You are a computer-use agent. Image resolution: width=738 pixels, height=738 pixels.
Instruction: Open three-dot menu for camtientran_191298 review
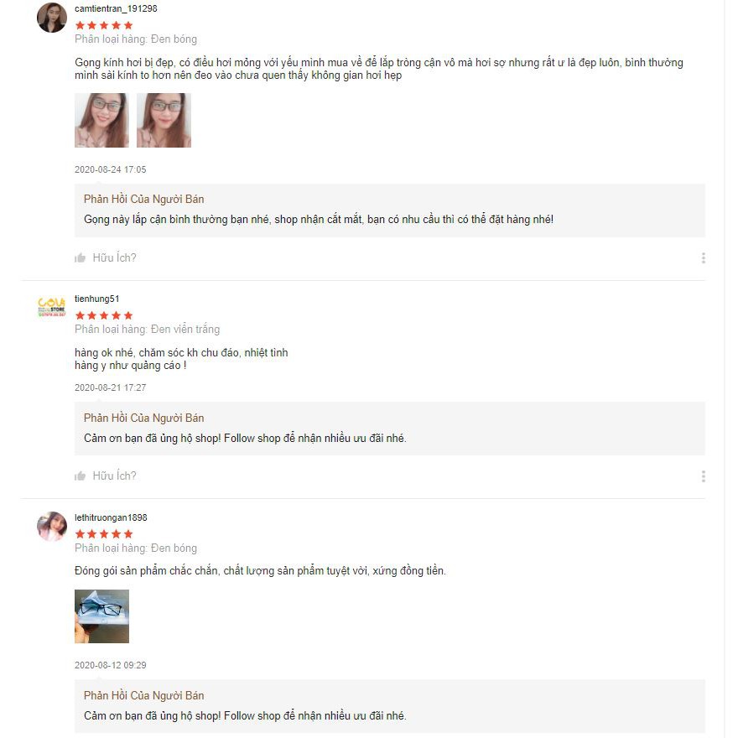click(703, 258)
